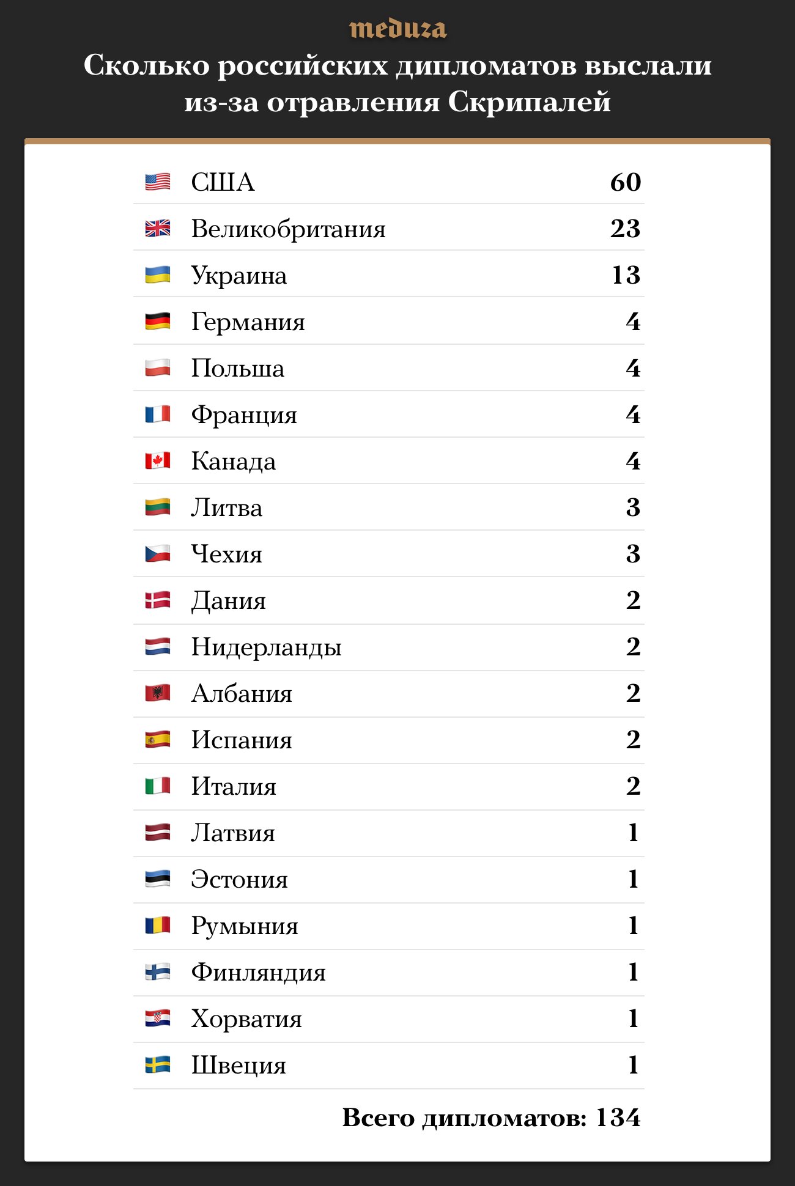Image resolution: width=795 pixels, height=1186 pixels.
Task: Select the country name Великобритания
Action: (288, 229)
